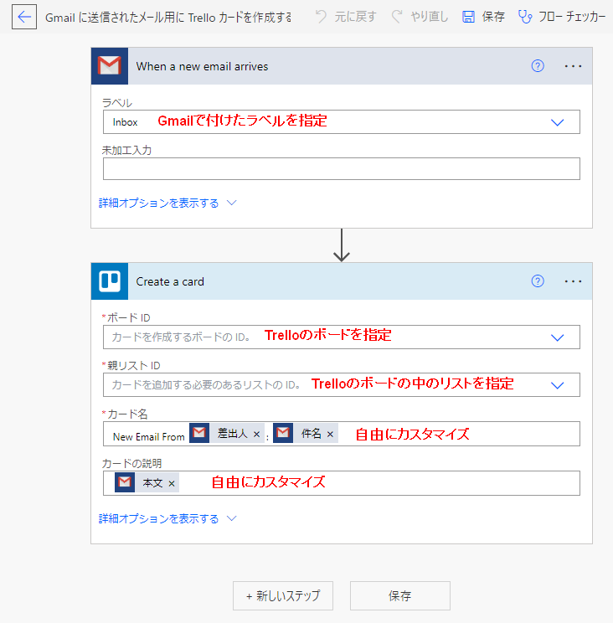
Task: Open the ボード ID dropdown
Action: (x=558, y=337)
